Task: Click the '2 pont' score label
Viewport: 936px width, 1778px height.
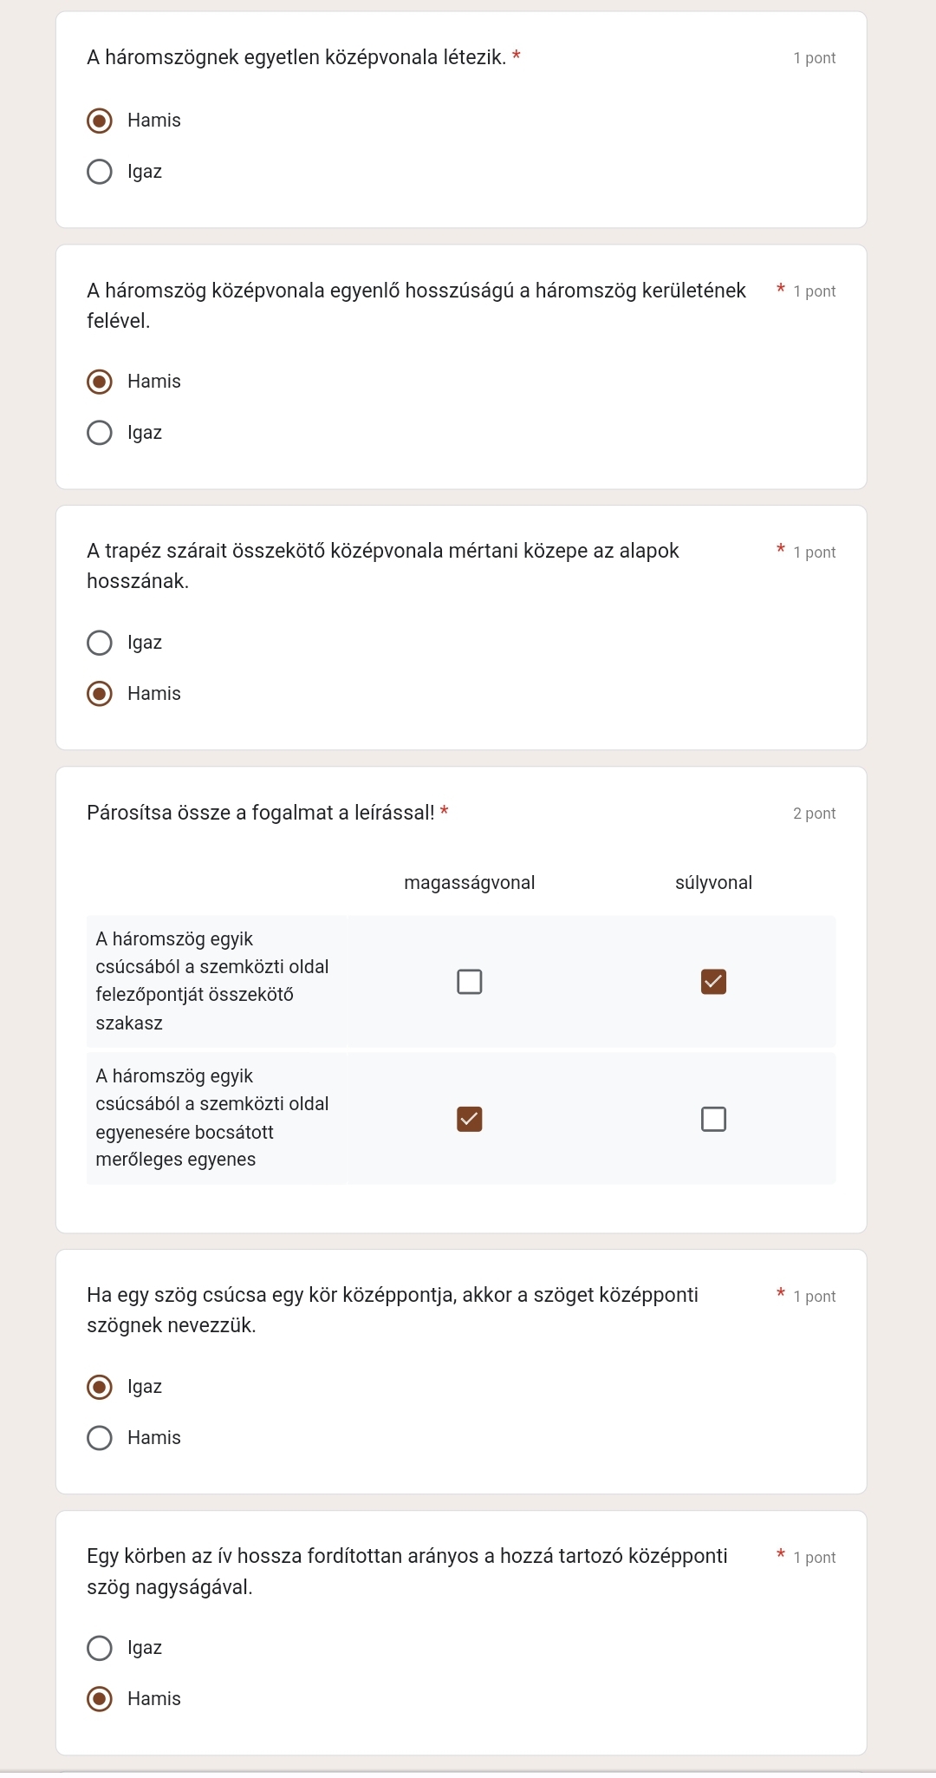Action: tap(814, 814)
